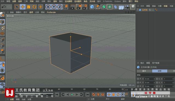This screenshot has height=101, width=175.
Task: Click the last-used tool crosshair icon
Action: point(40,7)
